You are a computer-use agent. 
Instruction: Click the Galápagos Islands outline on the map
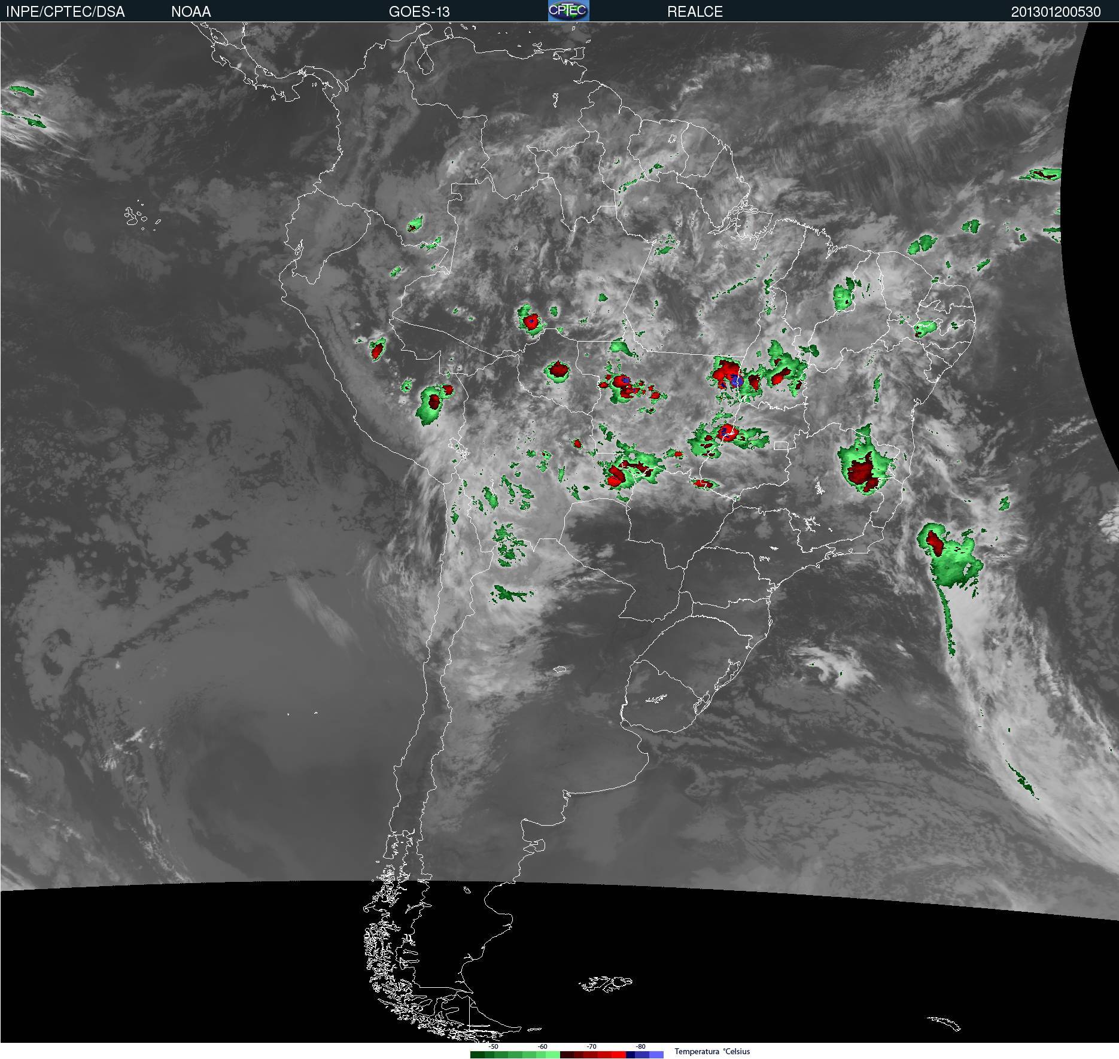click(x=142, y=217)
